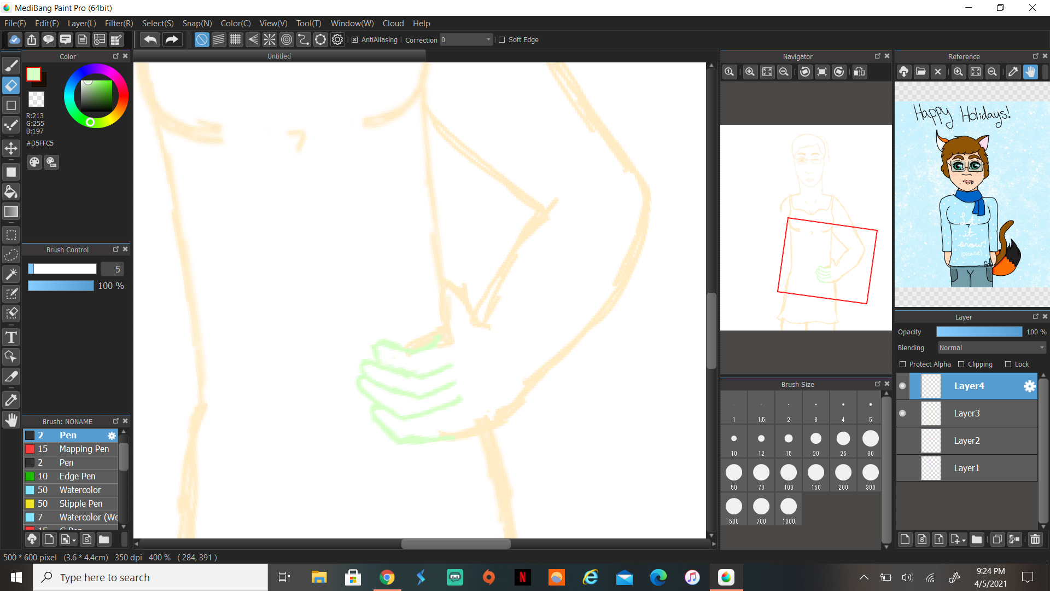This screenshot has width=1050, height=591.
Task: Enable circle snap guide
Action: 287,39
